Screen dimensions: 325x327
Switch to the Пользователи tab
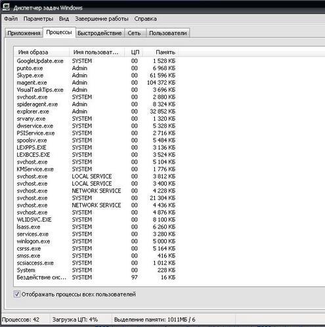coord(168,33)
